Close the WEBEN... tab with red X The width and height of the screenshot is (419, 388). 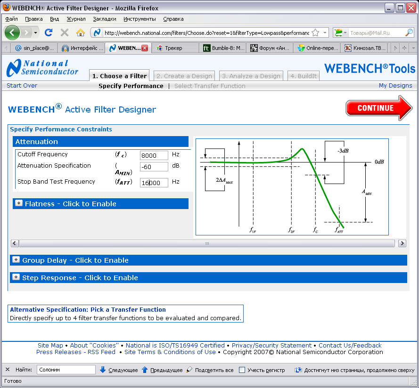click(x=145, y=48)
